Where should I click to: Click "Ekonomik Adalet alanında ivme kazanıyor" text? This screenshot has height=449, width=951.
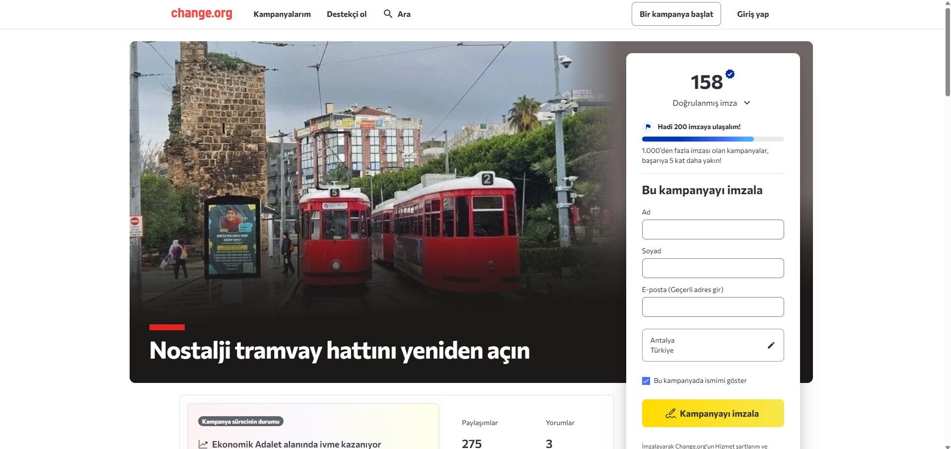pyautogui.click(x=296, y=444)
